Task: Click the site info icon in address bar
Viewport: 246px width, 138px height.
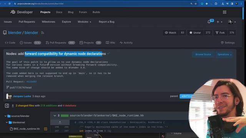Action: (x=15, y=3)
